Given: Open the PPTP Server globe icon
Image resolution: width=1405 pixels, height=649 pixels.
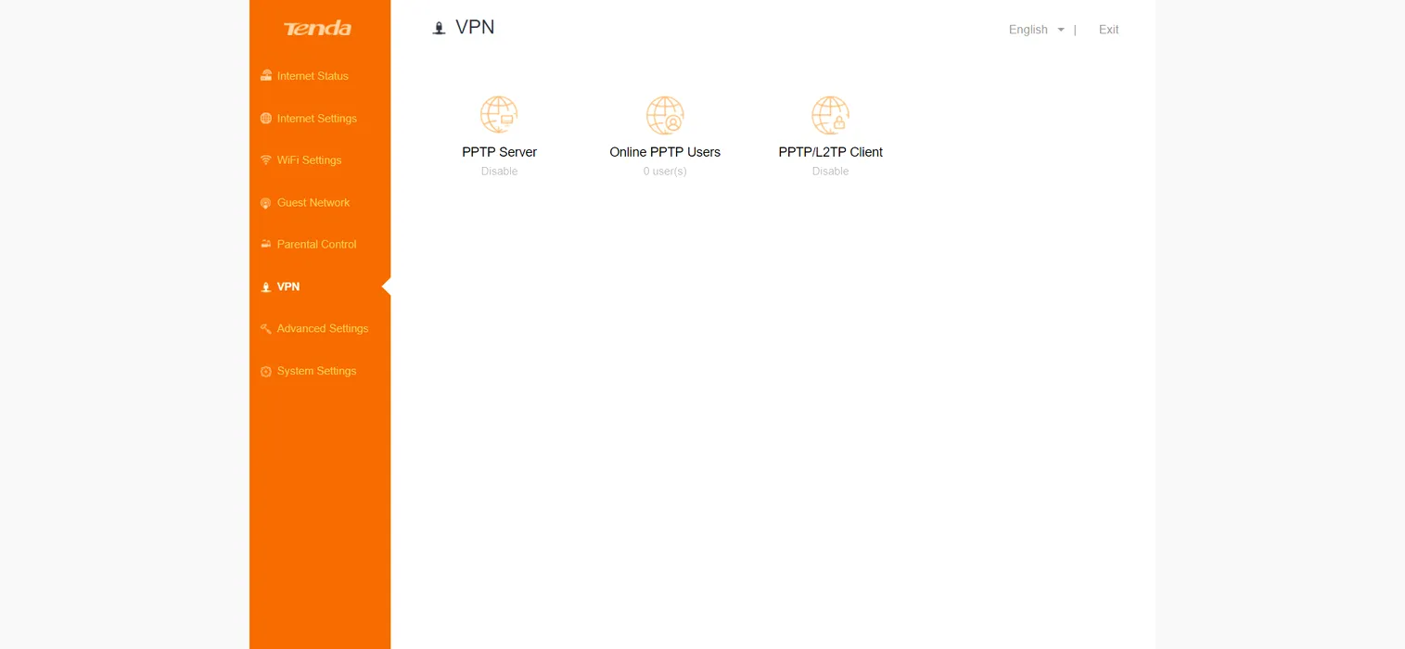Looking at the screenshot, I should click(x=499, y=116).
